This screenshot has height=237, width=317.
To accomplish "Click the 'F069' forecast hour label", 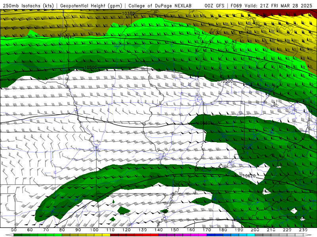I will (x=236, y=6).
